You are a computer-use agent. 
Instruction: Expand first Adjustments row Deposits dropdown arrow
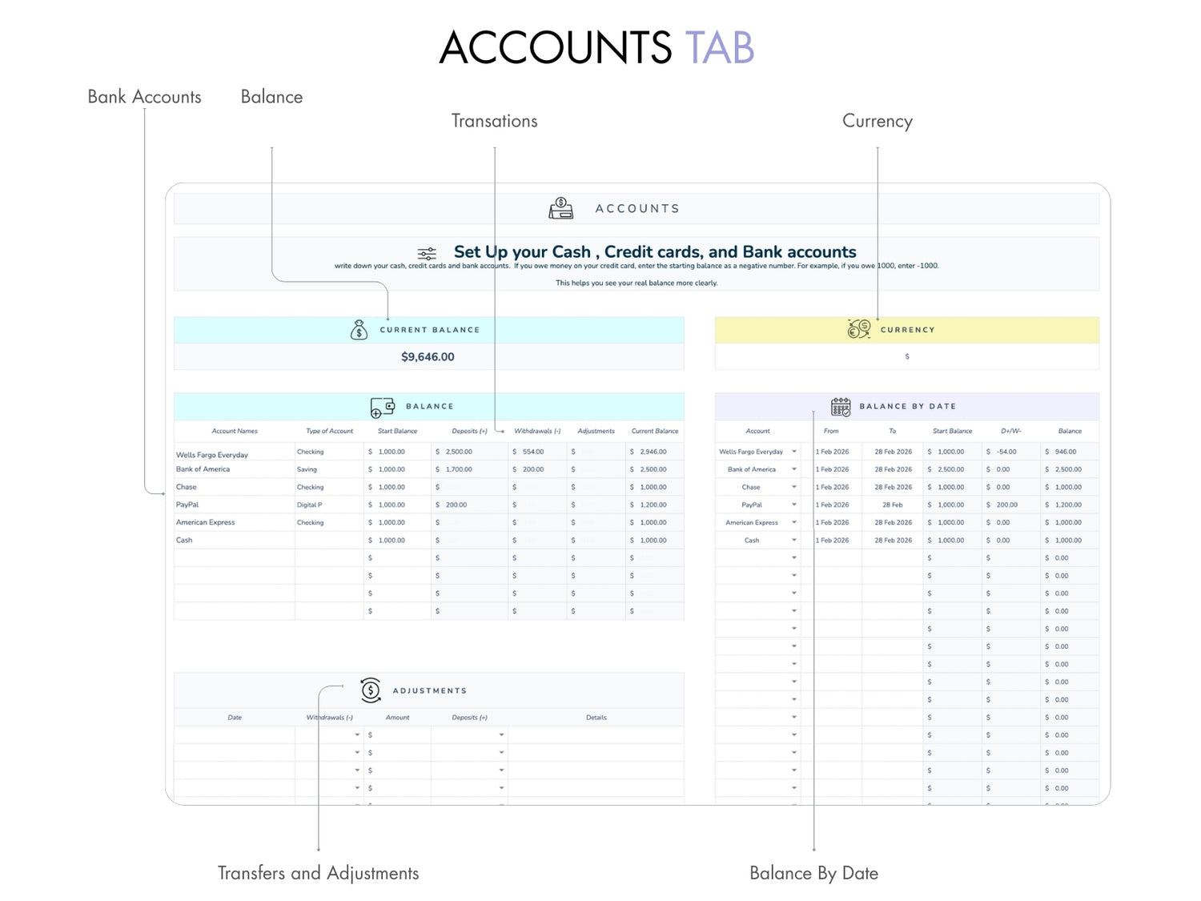501,735
